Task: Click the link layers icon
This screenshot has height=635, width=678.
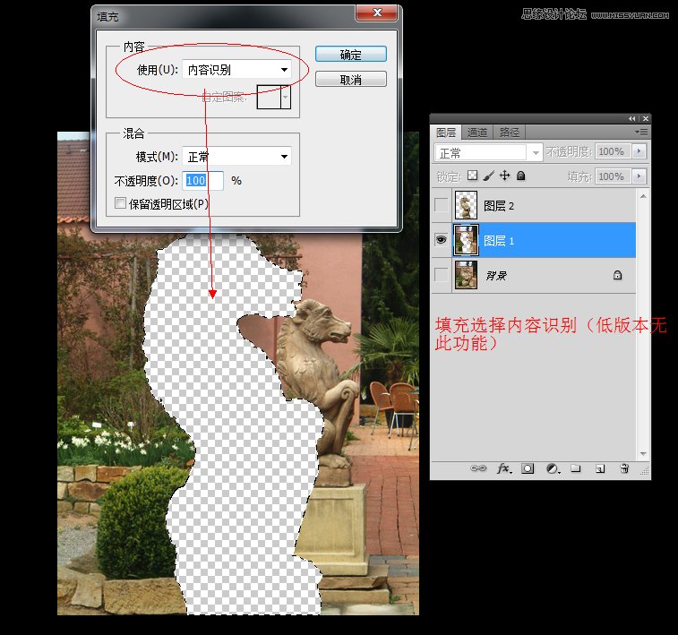Action: pos(478,468)
